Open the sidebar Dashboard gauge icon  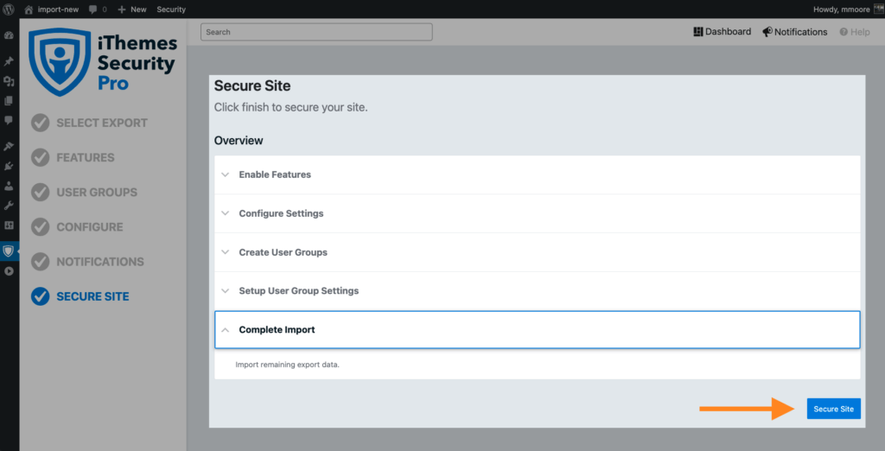tap(9, 35)
